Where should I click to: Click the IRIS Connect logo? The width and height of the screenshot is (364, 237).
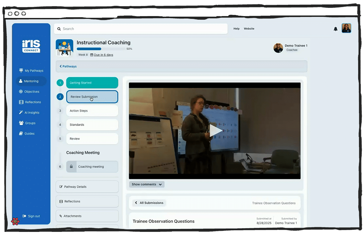coord(31,46)
